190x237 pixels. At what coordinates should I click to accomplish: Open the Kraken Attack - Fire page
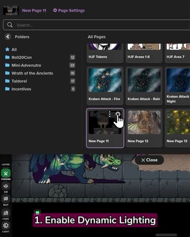click(105, 86)
